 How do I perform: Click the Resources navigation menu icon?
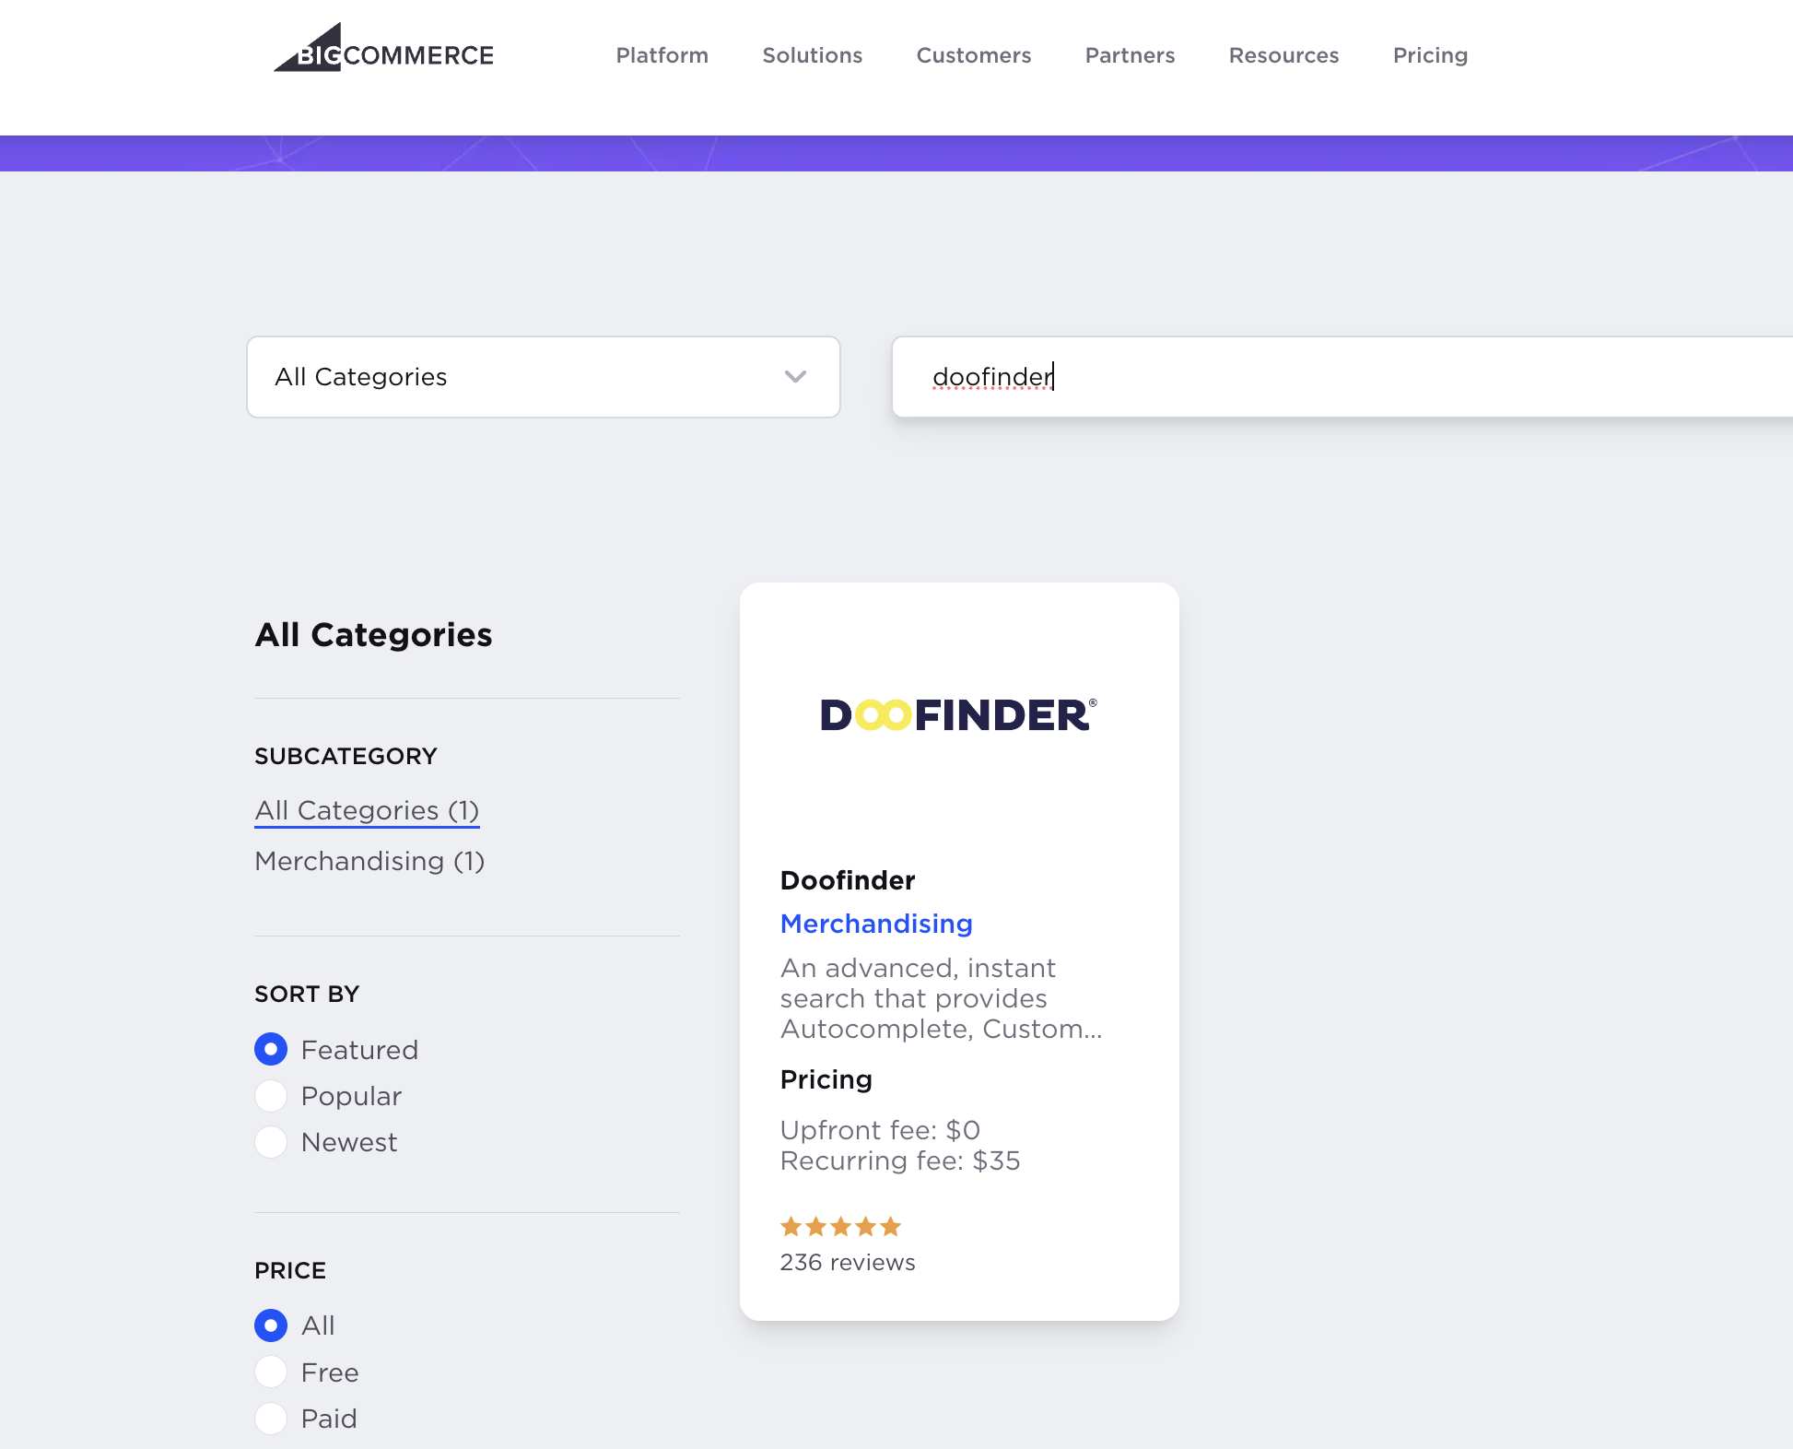(1284, 54)
